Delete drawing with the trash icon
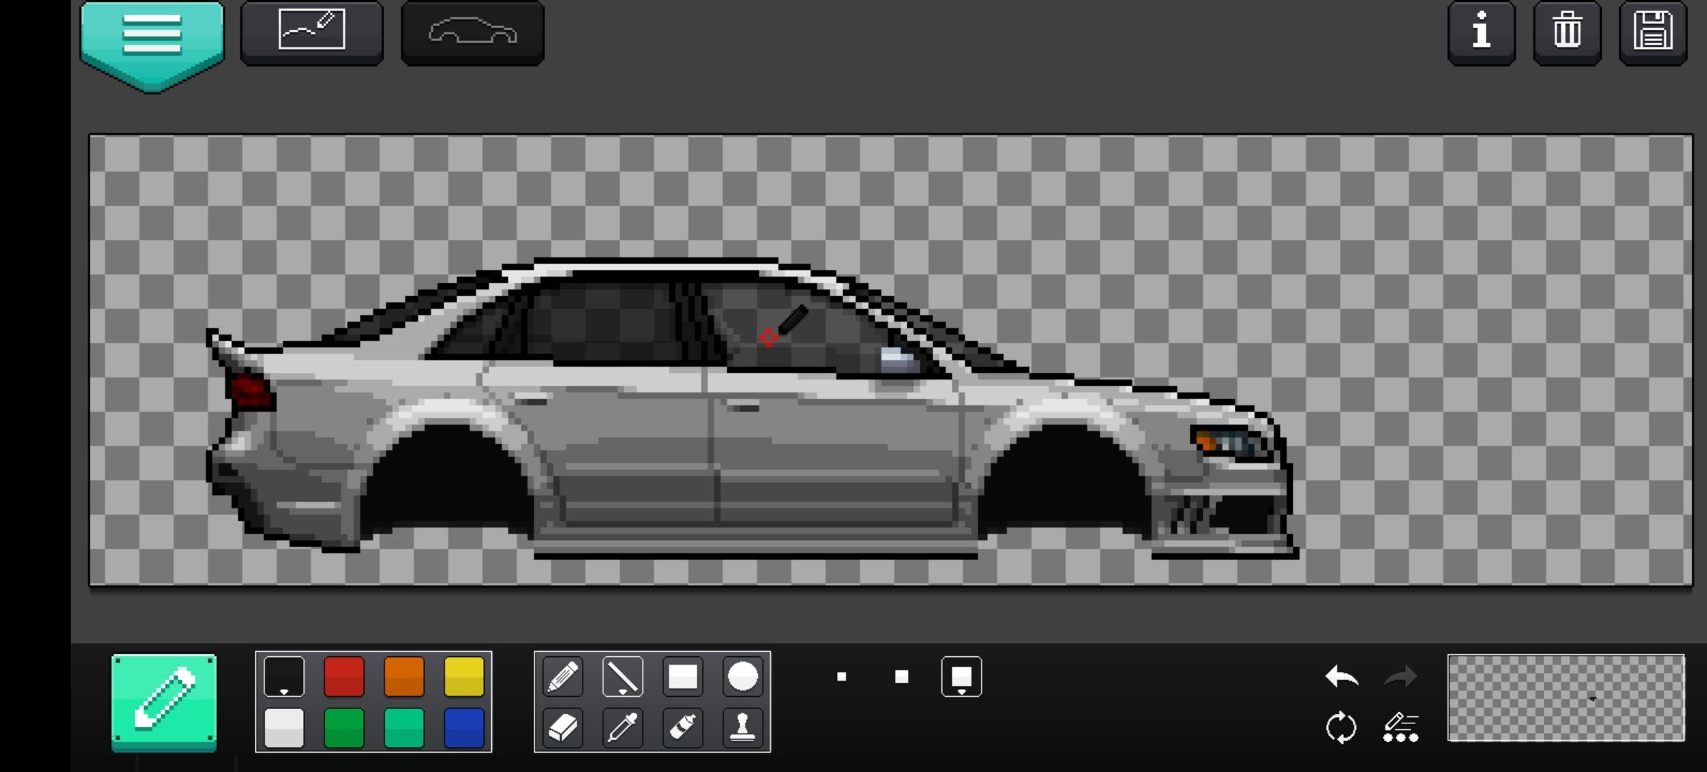 pos(1567,33)
